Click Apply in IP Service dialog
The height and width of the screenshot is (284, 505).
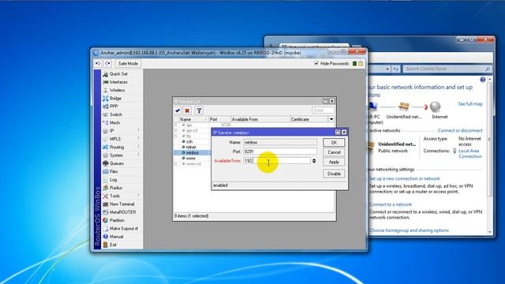pos(334,162)
